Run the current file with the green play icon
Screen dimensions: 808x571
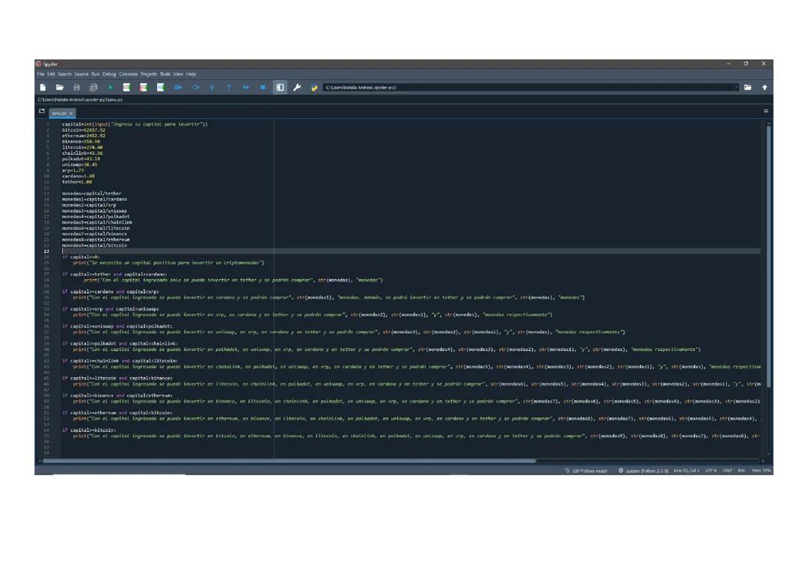110,87
